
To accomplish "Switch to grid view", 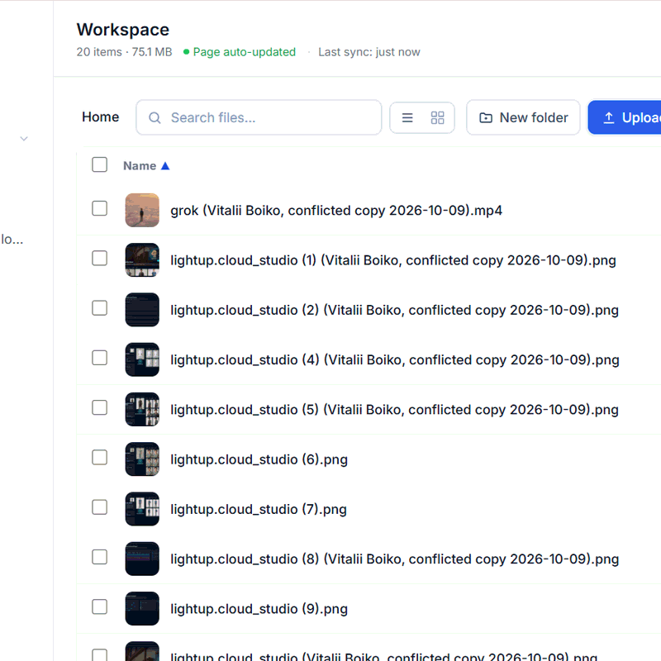I will point(437,117).
